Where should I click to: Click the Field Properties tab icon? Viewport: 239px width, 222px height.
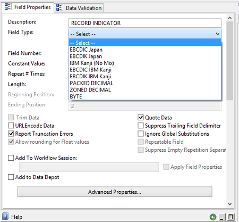click(x=8, y=7)
